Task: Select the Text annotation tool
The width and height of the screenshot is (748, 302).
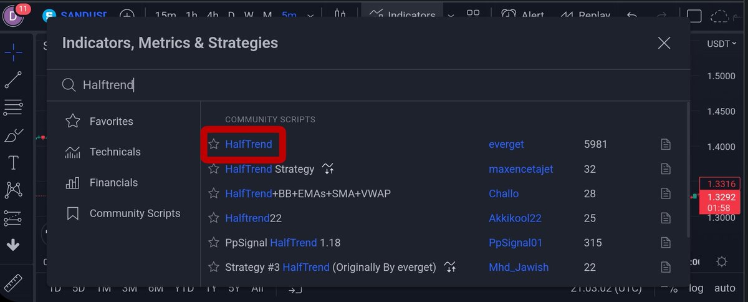Action: point(13,163)
